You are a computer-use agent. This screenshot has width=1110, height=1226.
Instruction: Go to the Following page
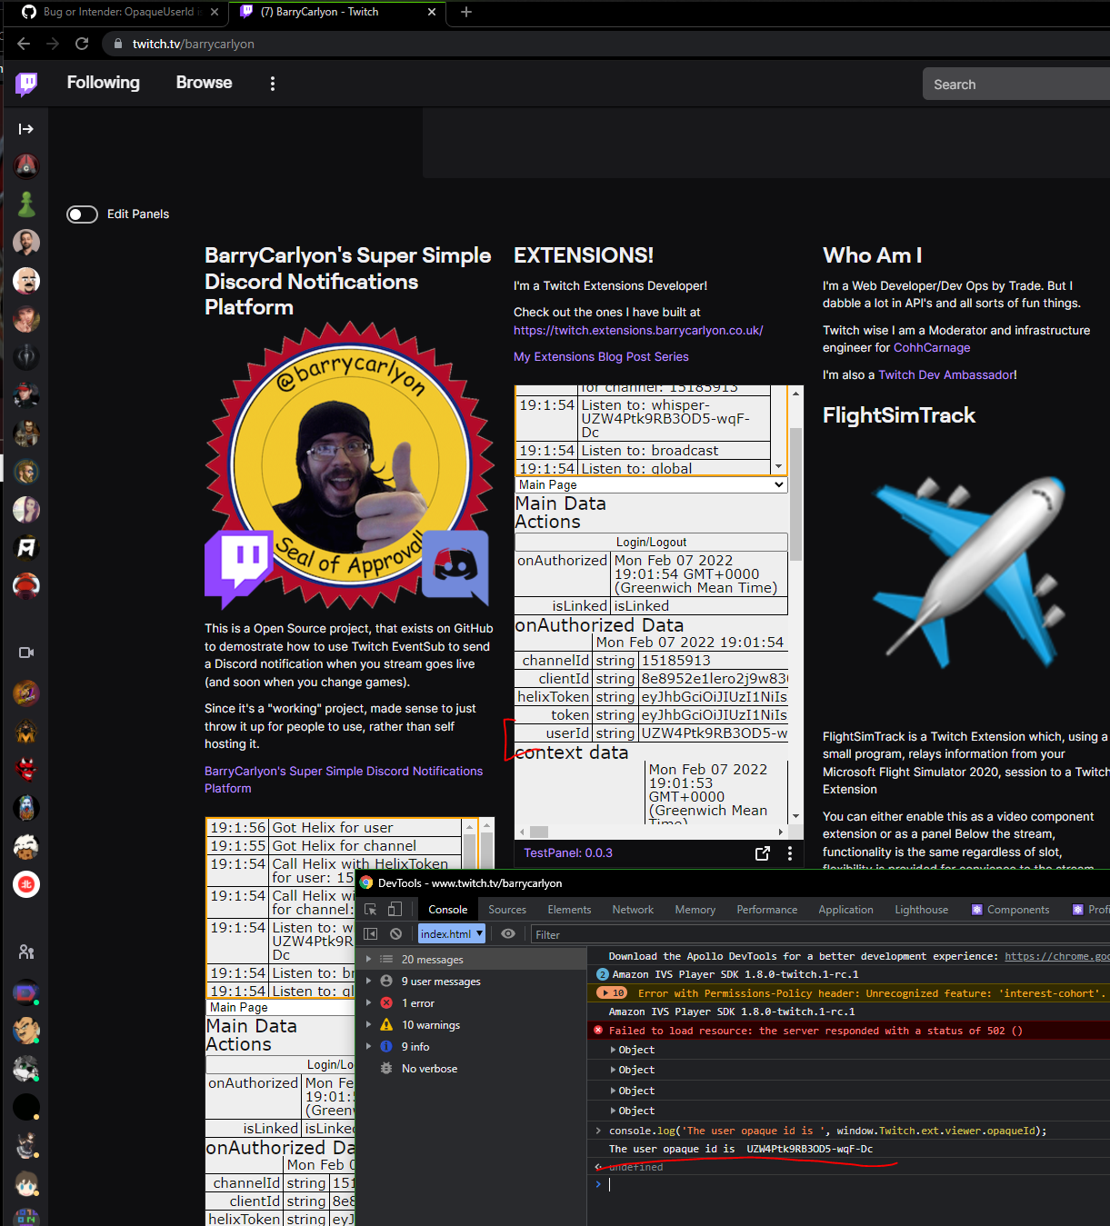click(x=104, y=83)
